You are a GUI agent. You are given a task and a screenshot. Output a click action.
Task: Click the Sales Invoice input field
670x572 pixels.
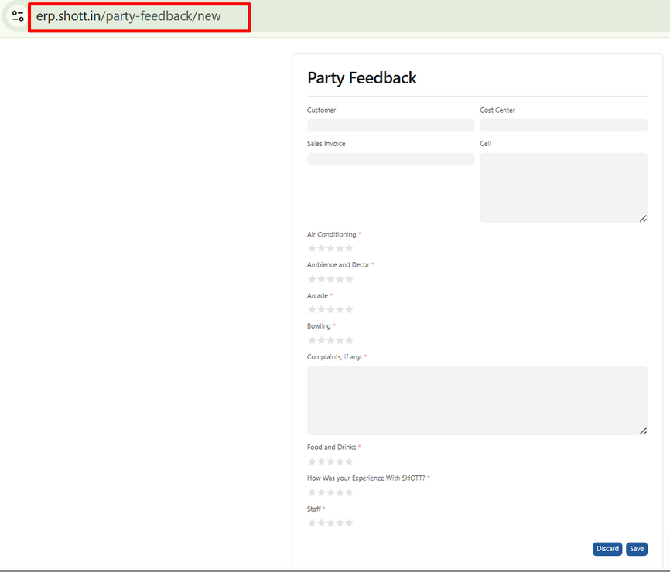390,159
